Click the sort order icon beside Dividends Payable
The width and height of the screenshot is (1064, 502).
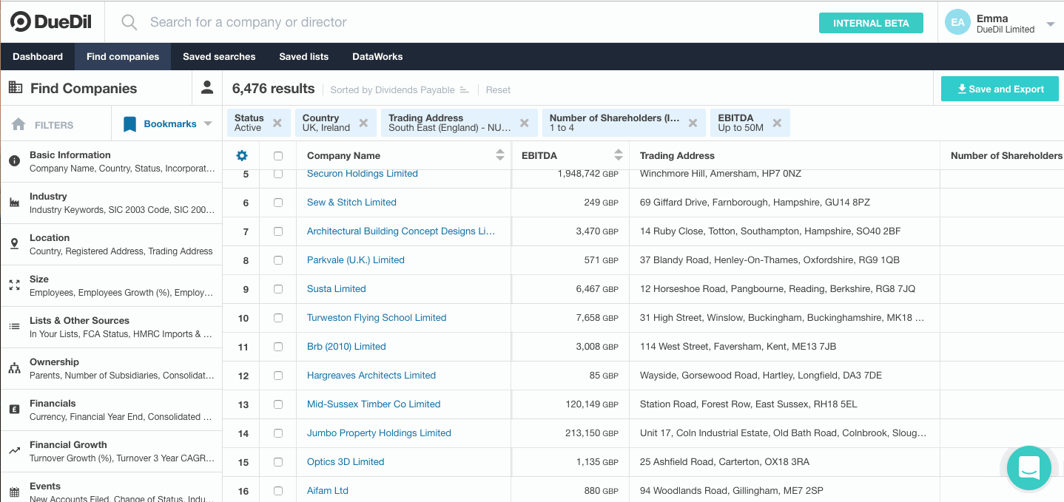(464, 89)
